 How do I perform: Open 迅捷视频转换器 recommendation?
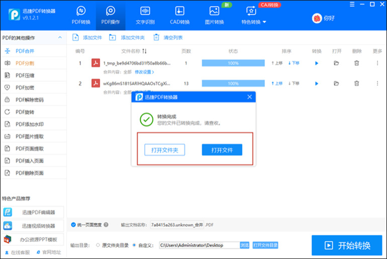(33, 226)
